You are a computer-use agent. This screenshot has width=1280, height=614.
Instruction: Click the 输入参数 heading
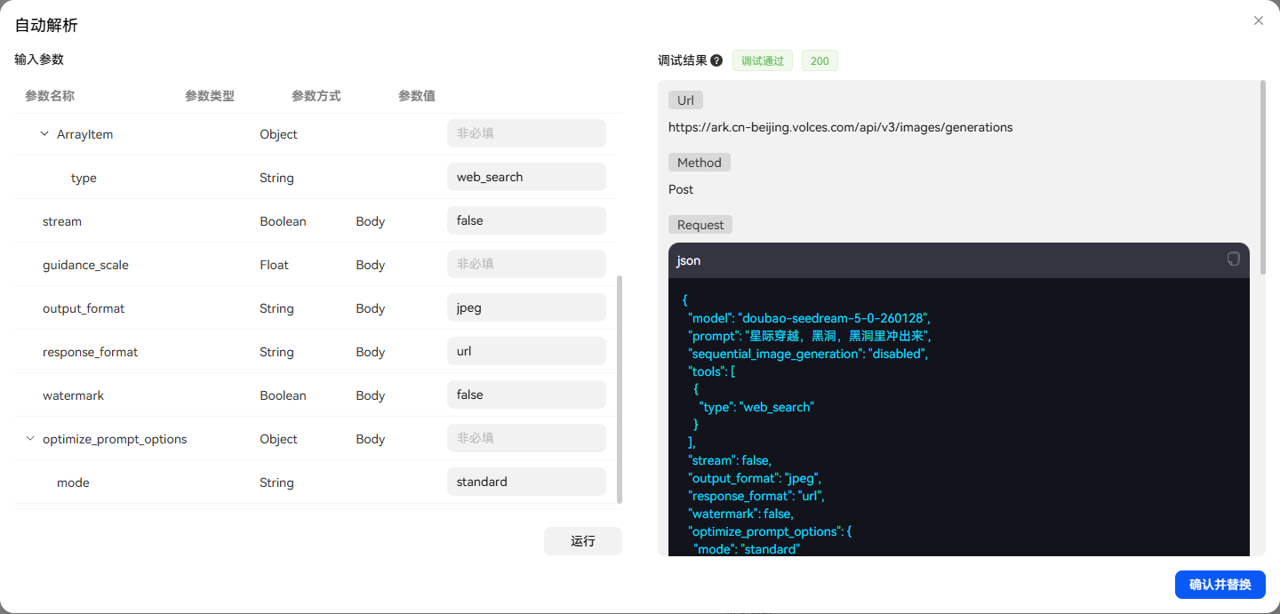(x=39, y=59)
